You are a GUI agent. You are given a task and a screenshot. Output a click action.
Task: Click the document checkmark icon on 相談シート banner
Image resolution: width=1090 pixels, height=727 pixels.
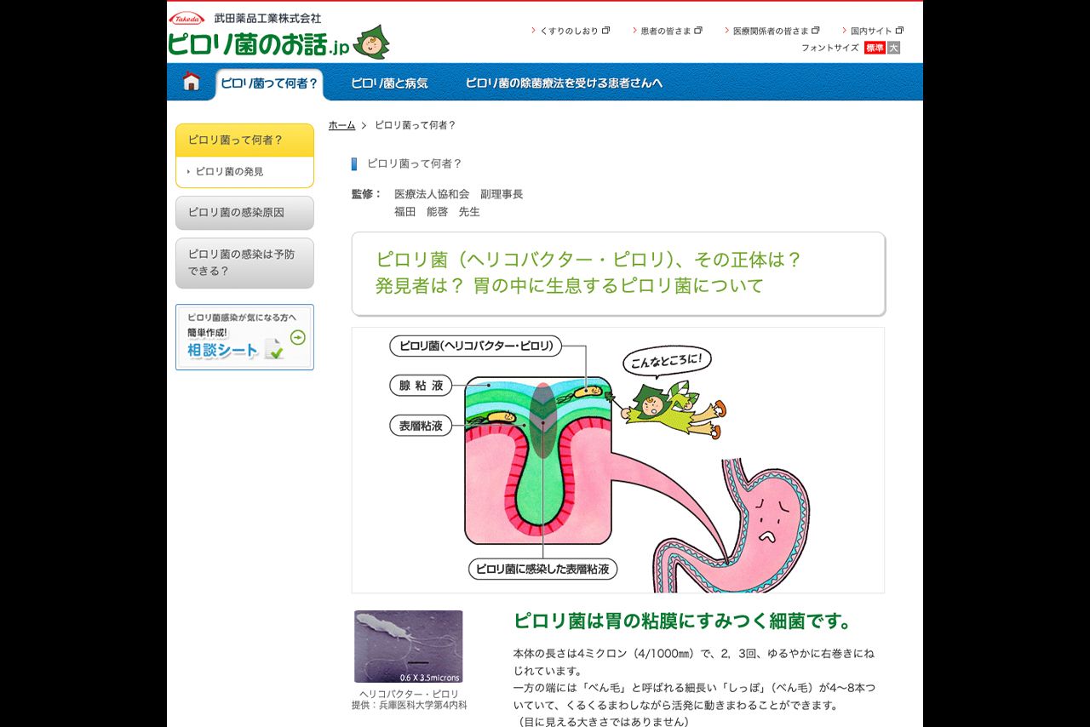(x=274, y=349)
